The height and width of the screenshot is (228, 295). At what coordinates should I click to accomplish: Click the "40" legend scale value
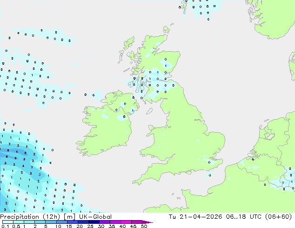tap(122, 226)
